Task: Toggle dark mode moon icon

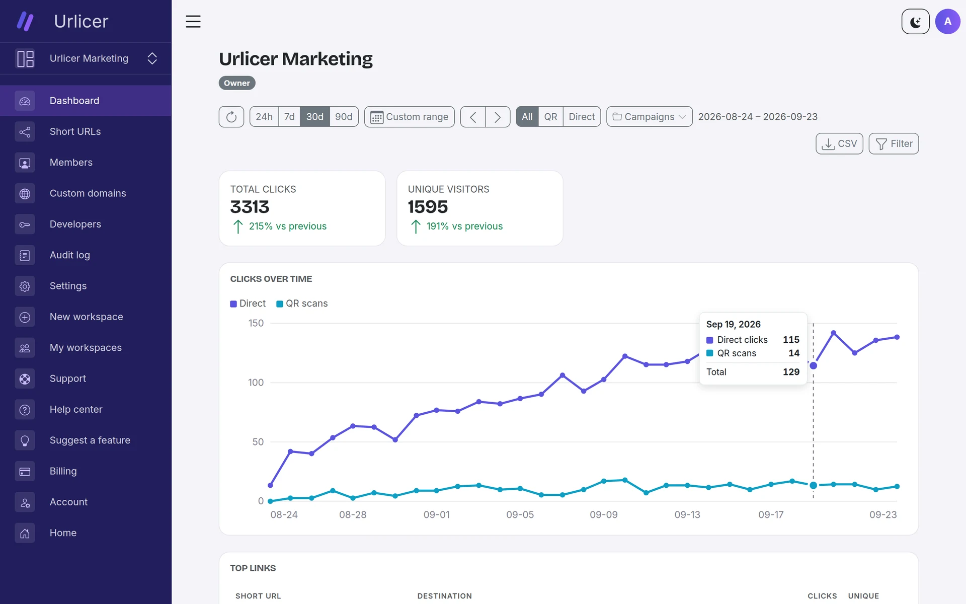Action: [915, 22]
